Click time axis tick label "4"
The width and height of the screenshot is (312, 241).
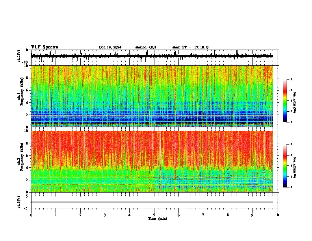130,215
